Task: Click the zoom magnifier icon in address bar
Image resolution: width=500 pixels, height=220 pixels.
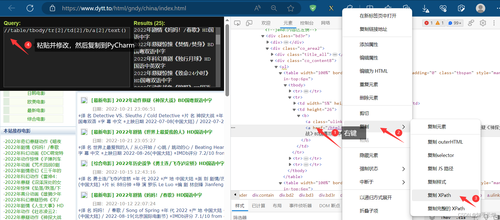Action: 274,8
